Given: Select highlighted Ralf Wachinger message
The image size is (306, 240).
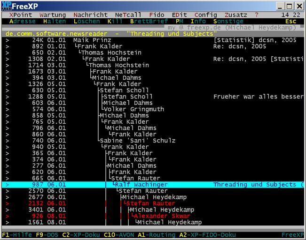Looking at the screenshot, I should 141,185.
